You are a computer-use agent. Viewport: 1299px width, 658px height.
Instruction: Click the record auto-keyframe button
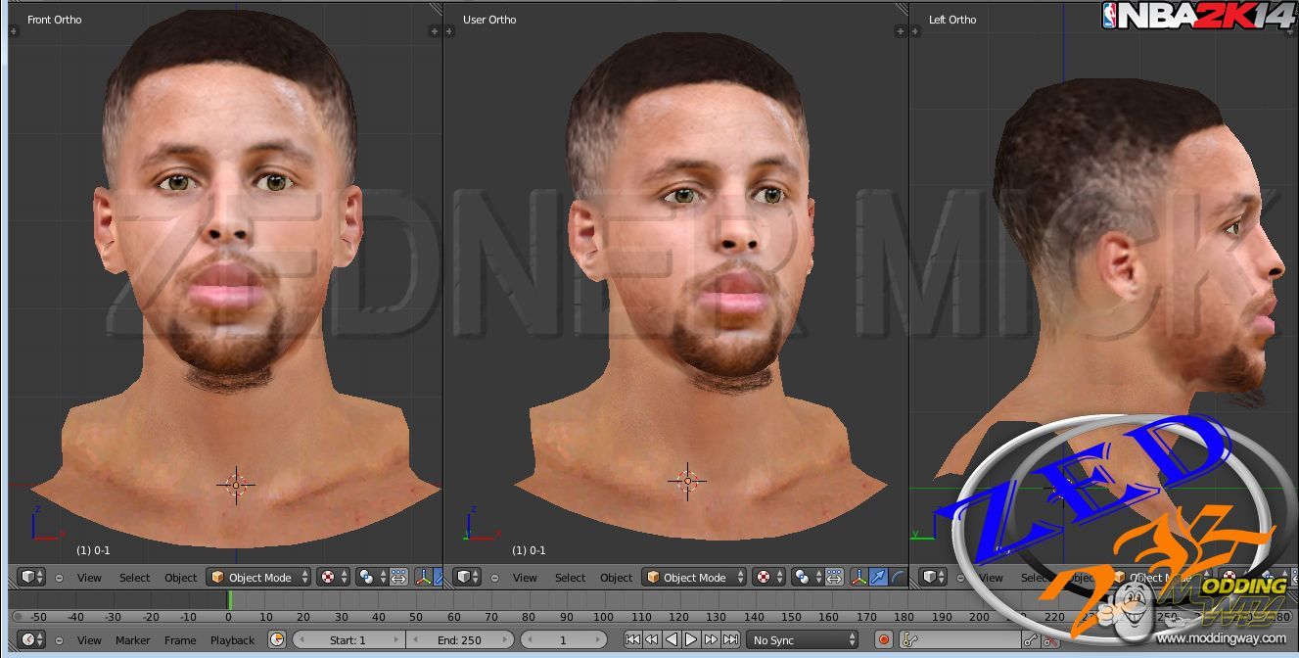click(x=884, y=640)
